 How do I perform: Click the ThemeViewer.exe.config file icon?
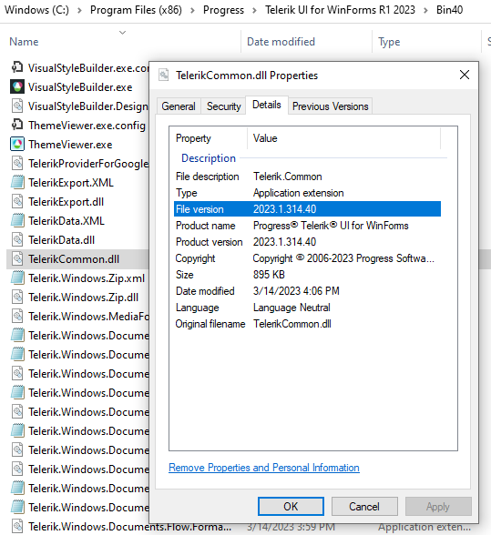(x=17, y=126)
